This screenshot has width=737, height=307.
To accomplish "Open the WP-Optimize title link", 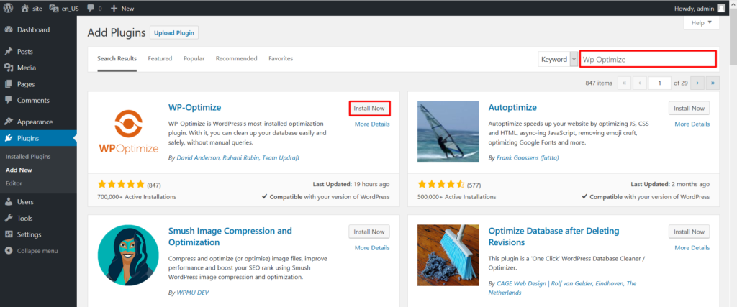I will tap(194, 107).
